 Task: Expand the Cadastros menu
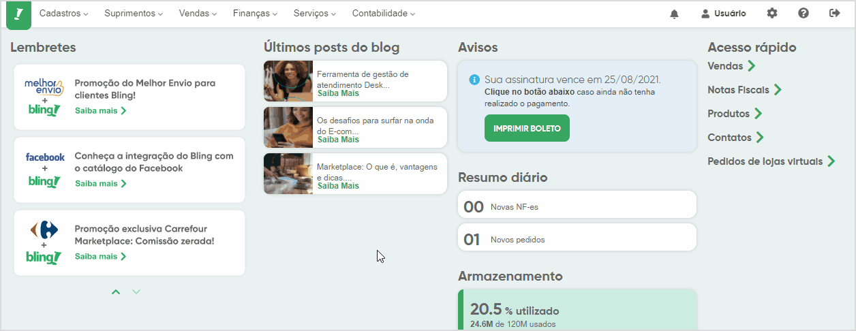[64, 14]
